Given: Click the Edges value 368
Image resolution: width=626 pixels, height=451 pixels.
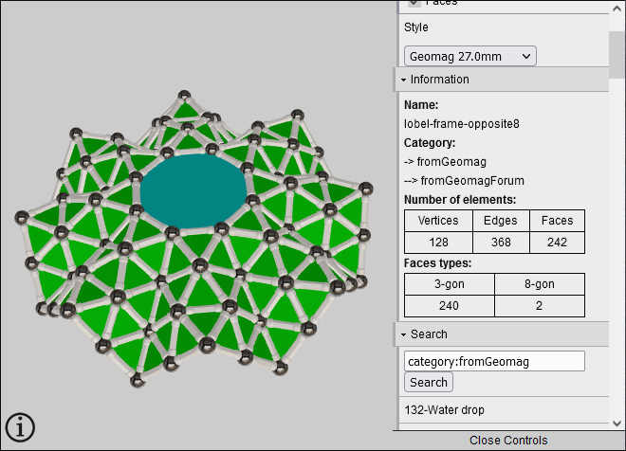Looking at the screenshot, I should tap(501, 242).
